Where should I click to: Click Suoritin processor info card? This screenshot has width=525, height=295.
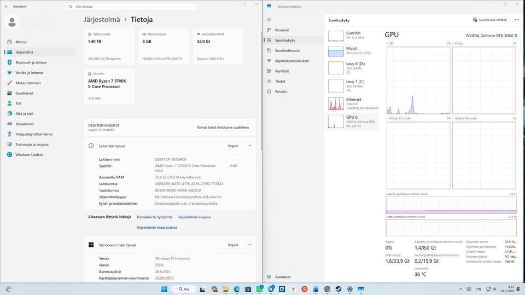point(109,86)
